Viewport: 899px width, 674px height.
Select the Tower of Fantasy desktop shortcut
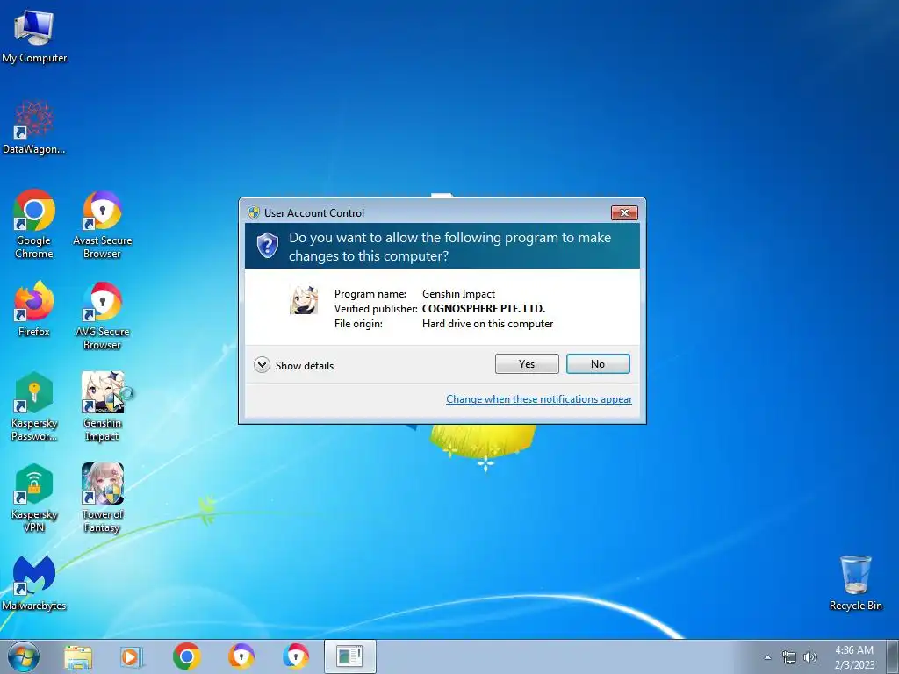(102, 498)
